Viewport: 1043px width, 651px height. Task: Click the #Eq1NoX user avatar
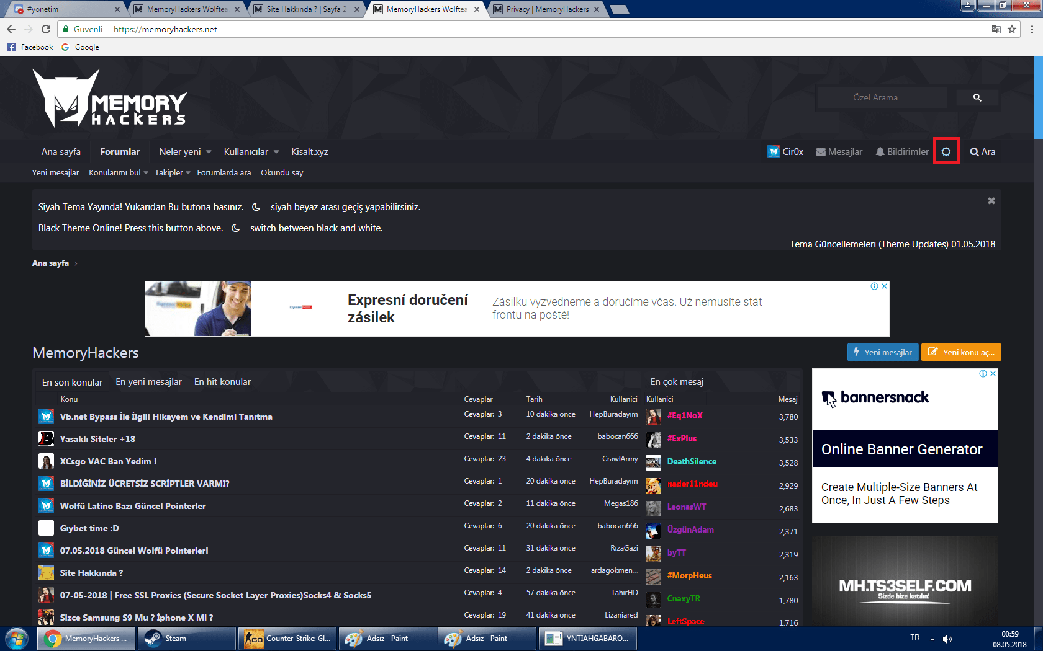click(x=653, y=416)
